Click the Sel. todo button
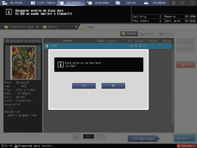This screenshot has height=148, width=197. coord(186,49)
